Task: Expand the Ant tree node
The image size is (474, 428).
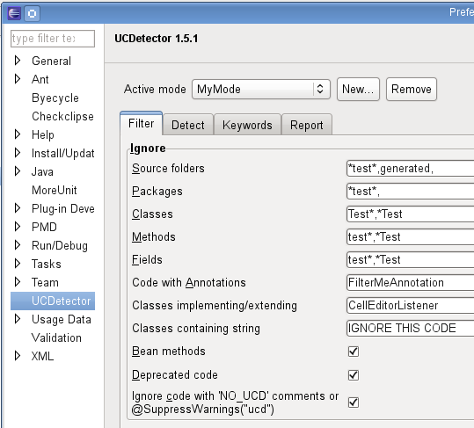Action: click(x=18, y=79)
